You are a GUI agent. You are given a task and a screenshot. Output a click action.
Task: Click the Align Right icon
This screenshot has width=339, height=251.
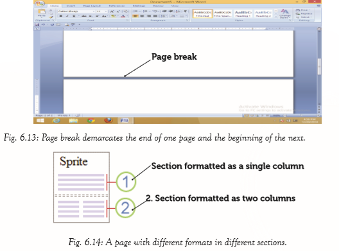[149, 16]
